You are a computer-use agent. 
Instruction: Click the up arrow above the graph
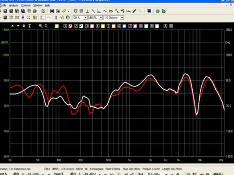click(13, 26)
